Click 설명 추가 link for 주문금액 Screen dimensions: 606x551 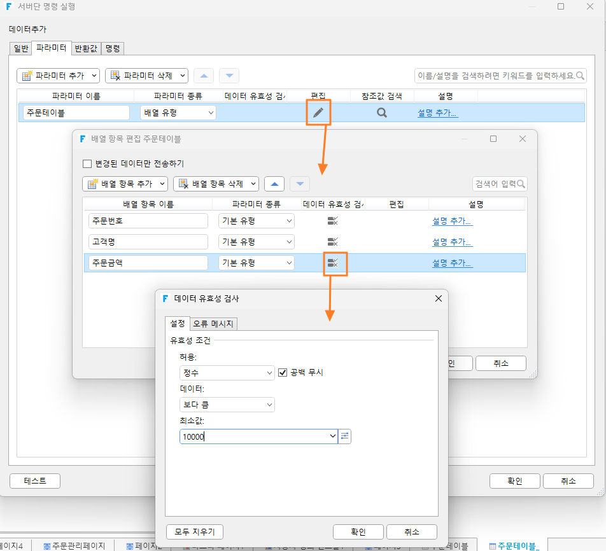(452, 263)
